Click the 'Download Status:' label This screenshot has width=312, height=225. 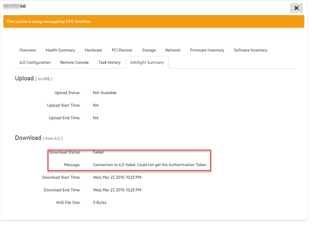(65, 152)
